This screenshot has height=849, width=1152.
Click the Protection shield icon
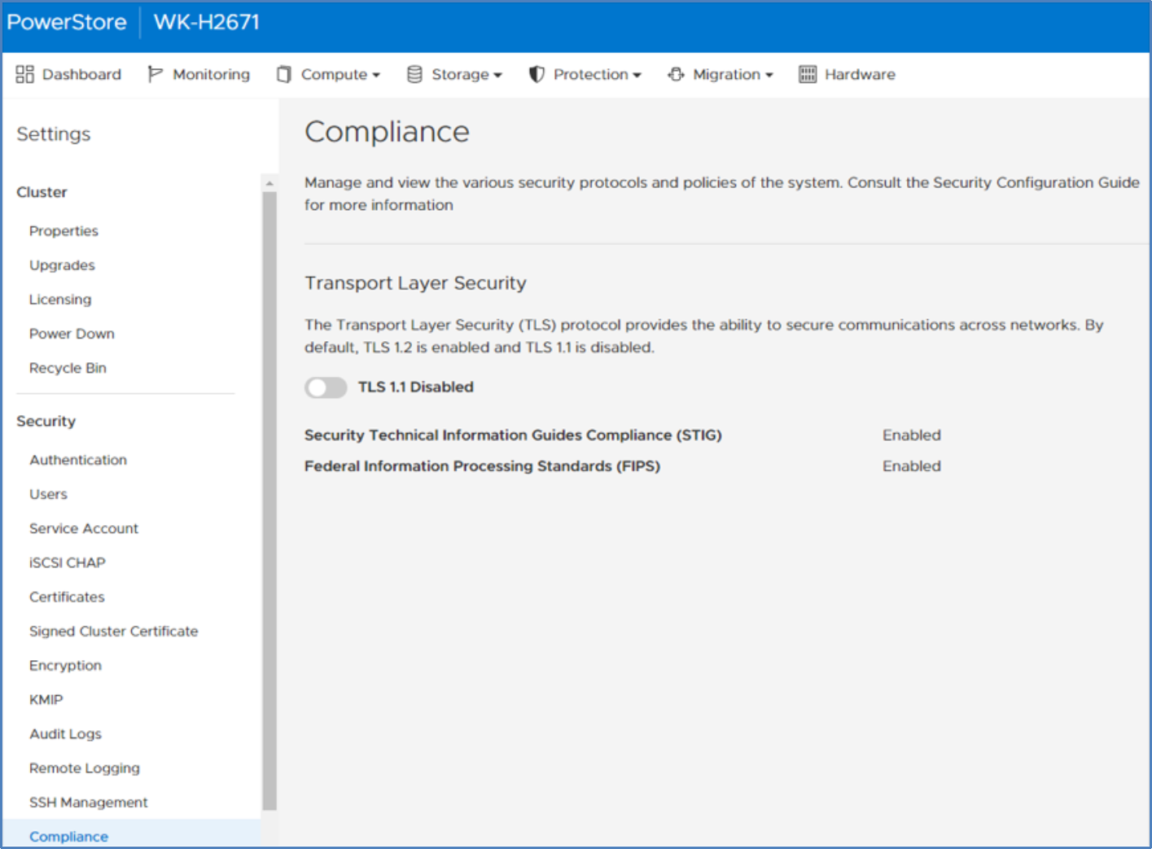click(537, 74)
